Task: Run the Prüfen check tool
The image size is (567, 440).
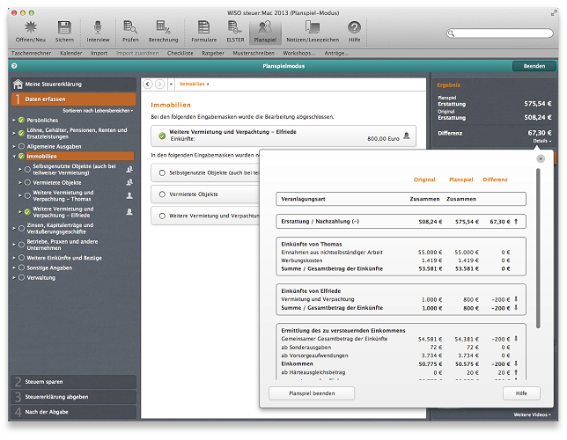Action: (x=130, y=27)
